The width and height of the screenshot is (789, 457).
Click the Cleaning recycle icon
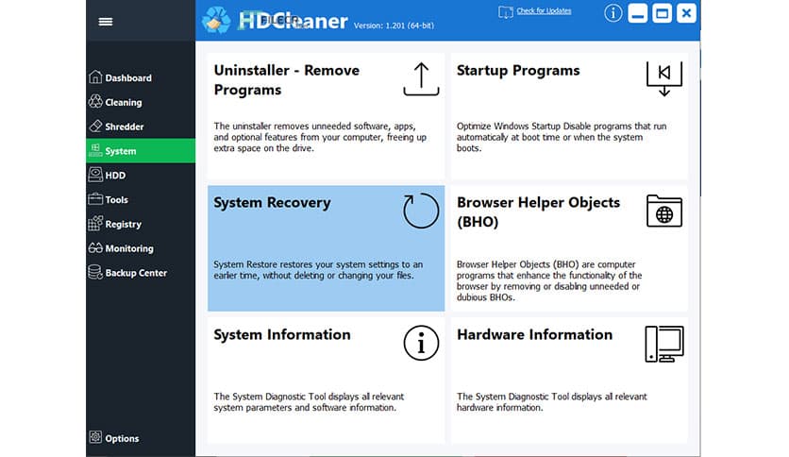(x=95, y=102)
